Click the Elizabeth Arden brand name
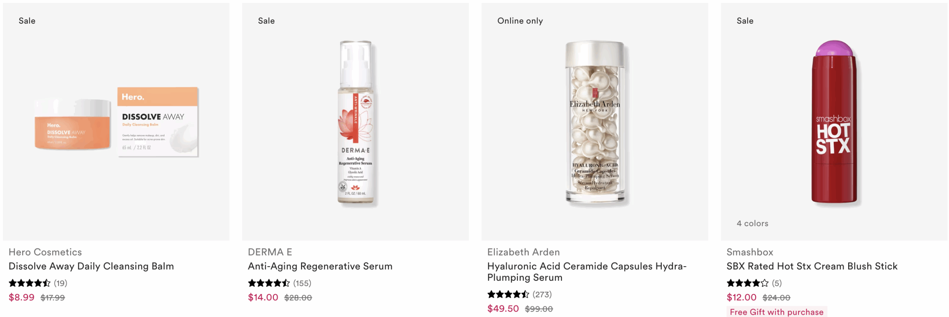The image size is (949, 317). pos(523,252)
